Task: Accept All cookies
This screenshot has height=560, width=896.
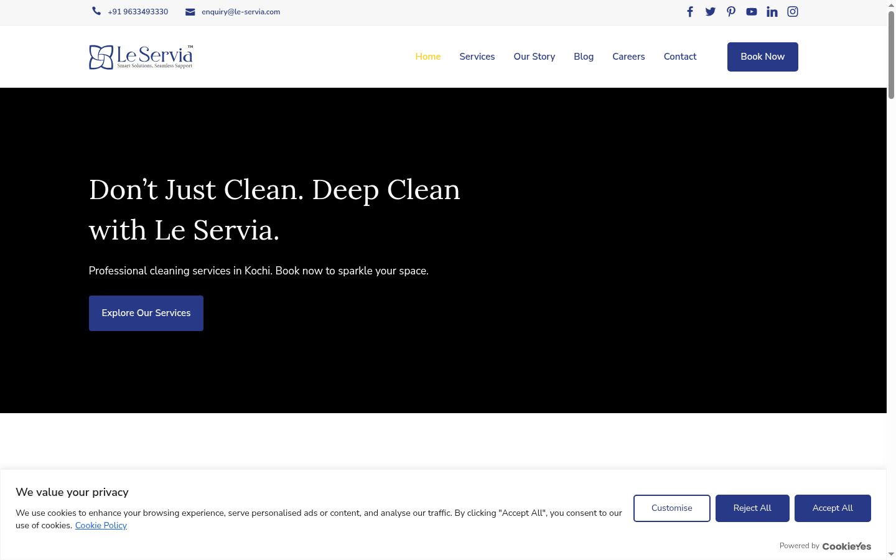Action: pos(833,508)
